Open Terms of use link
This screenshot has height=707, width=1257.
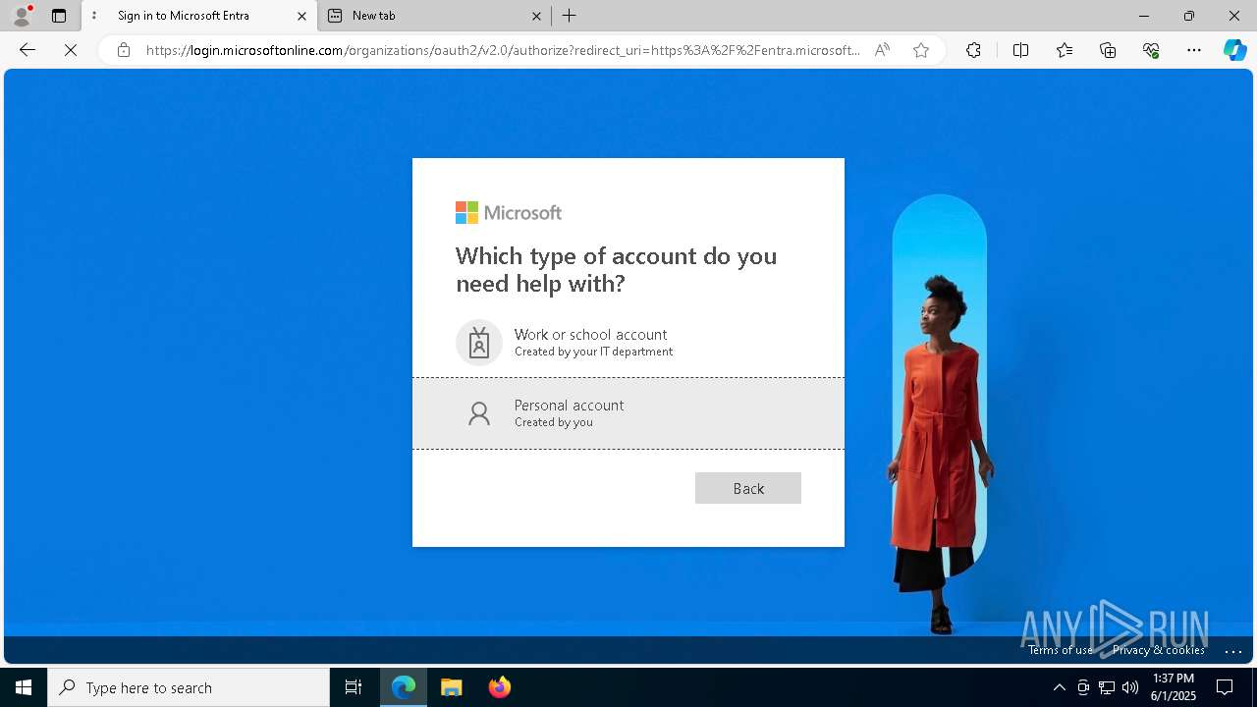click(1061, 650)
